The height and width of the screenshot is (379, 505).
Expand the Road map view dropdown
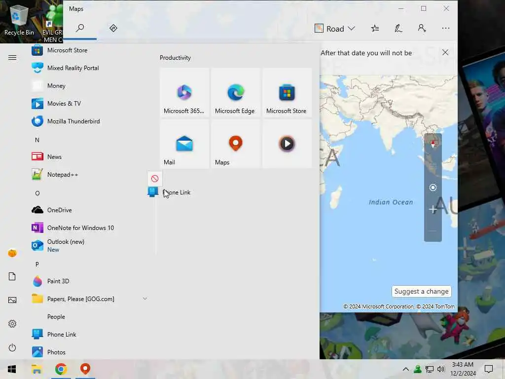pos(335,29)
